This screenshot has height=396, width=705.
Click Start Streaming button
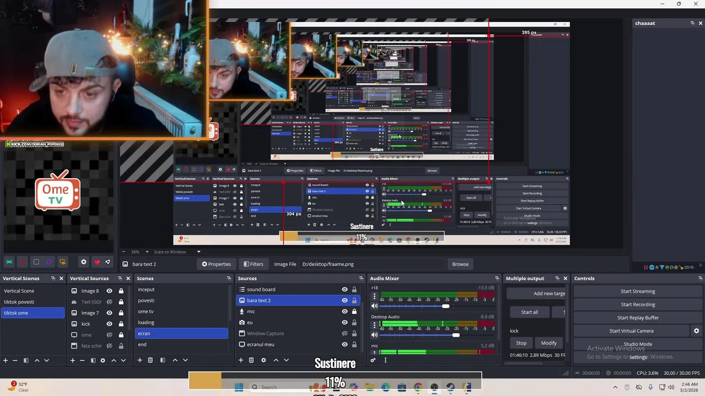click(x=638, y=291)
